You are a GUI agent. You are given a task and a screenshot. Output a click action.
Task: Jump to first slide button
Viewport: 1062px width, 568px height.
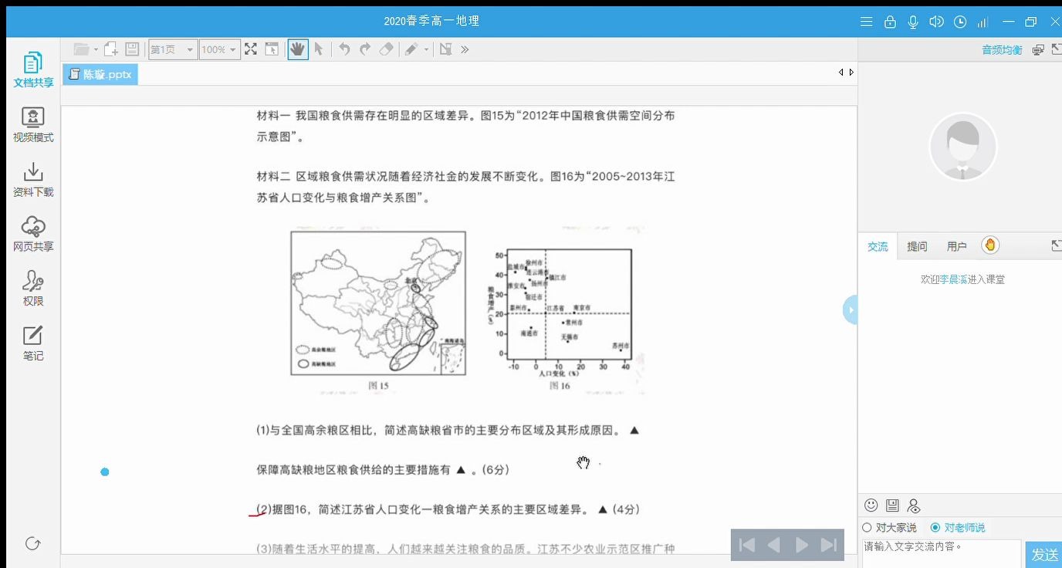pyautogui.click(x=747, y=545)
